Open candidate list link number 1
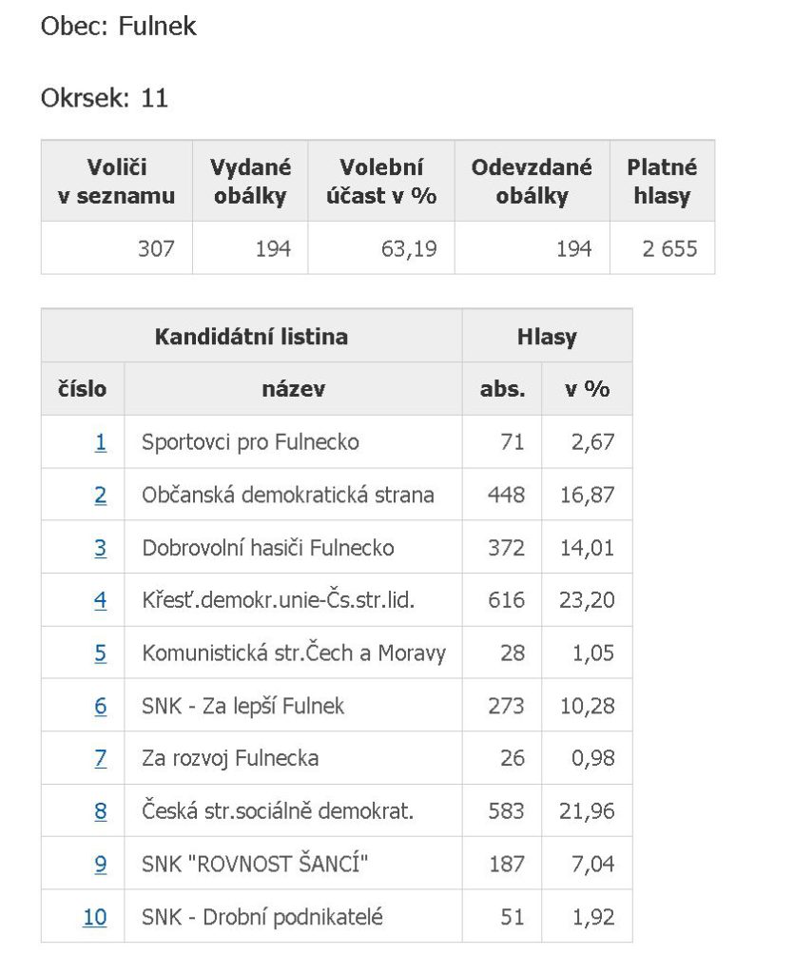 pyautogui.click(x=101, y=441)
